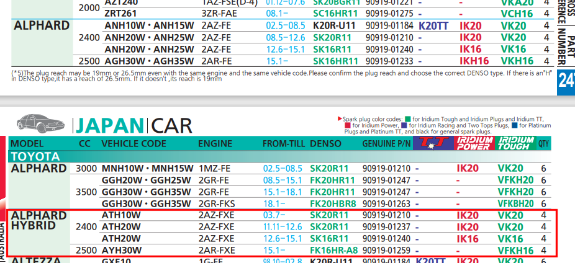Click the red color code square in legend
Viewport: 575px width, 263px height.
point(348,125)
